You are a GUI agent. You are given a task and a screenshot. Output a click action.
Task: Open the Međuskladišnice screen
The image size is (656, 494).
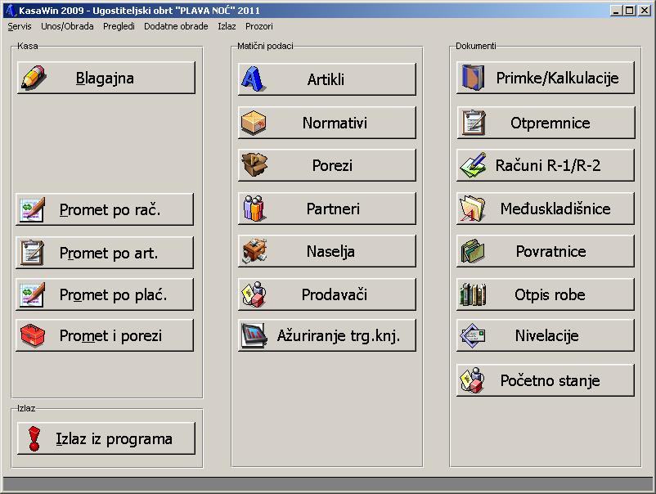click(545, 209)
